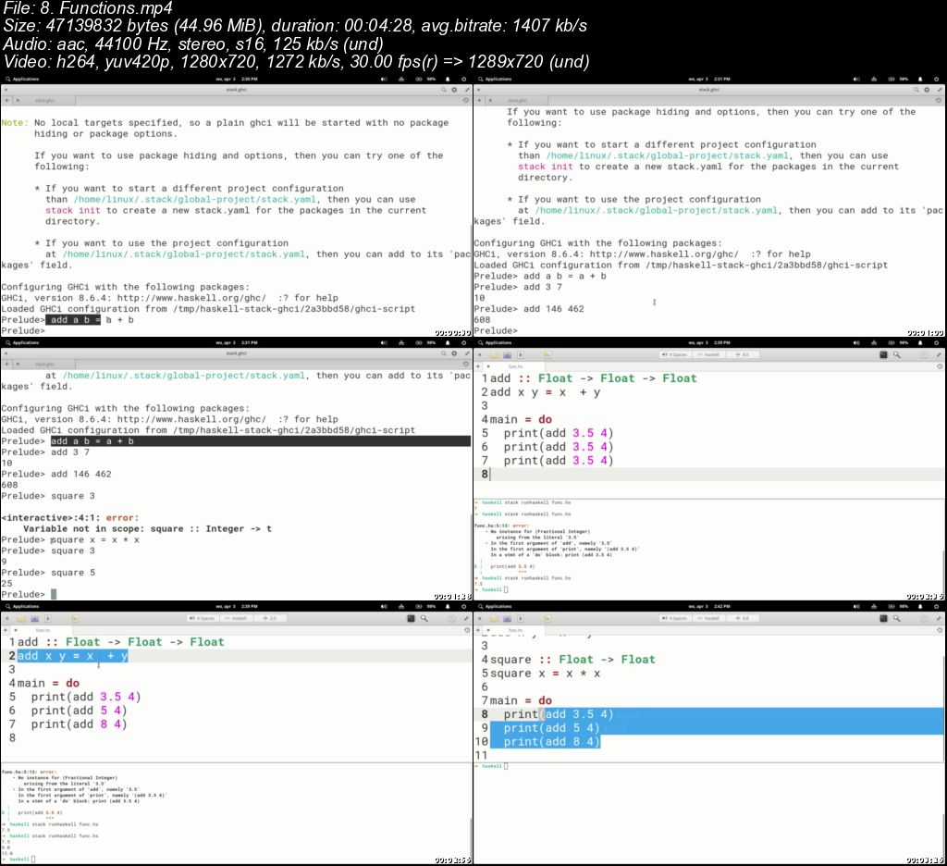The height and width of the screenshot is (866, 947).
Task: Click line 8 in middle-right editor
Action: click(709, 475)
